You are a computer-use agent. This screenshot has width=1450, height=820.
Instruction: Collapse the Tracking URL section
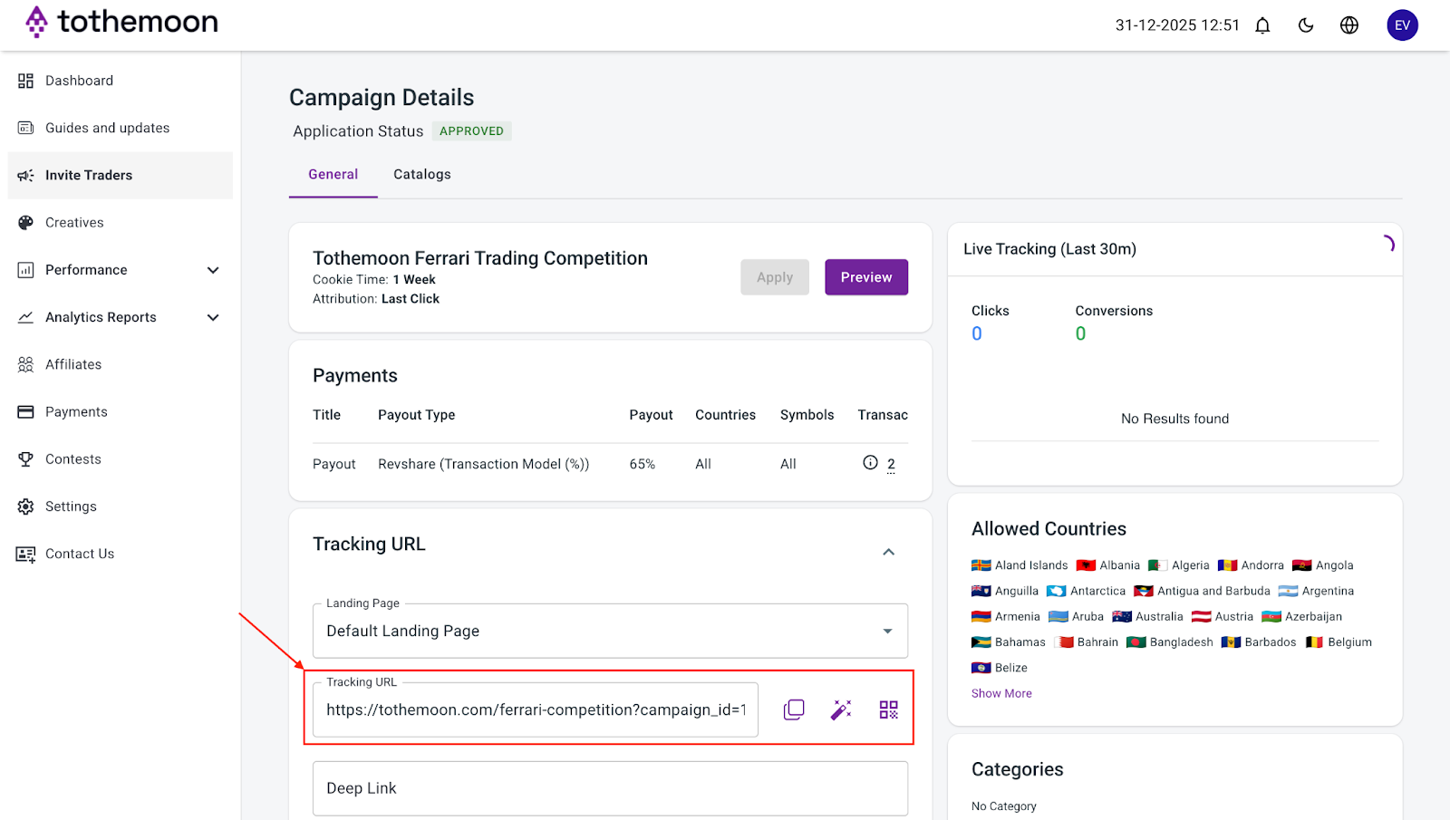point(889,552)
